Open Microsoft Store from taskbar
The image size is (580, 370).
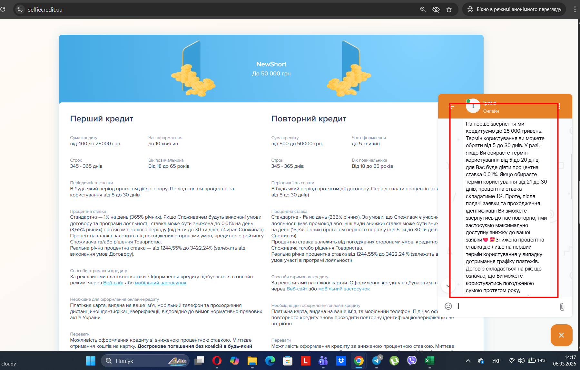click(x=288, y=361)
